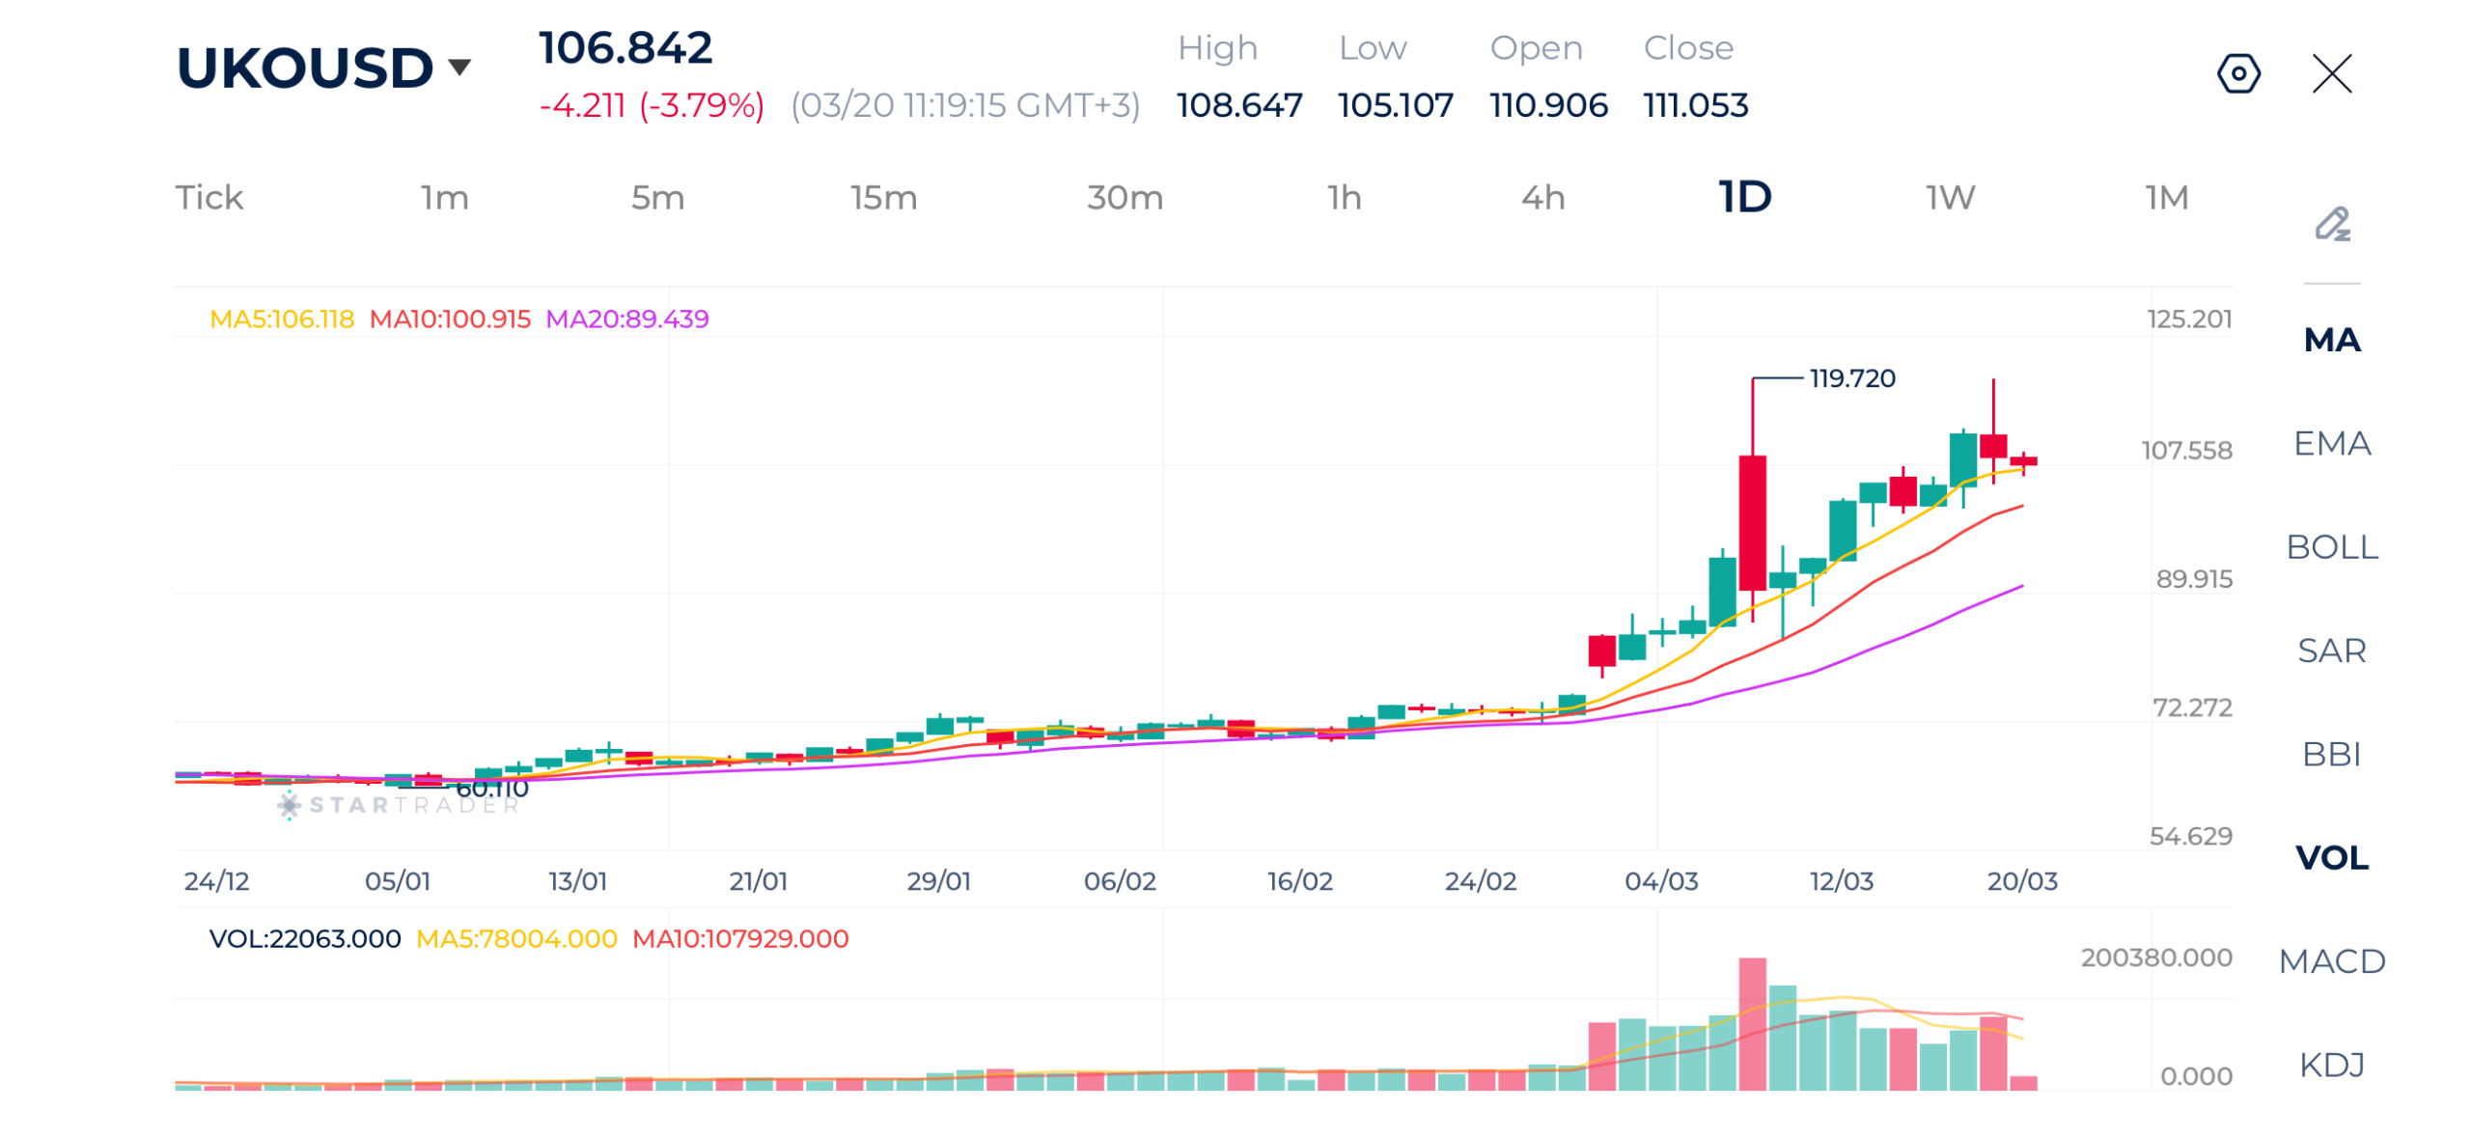Toggle the MA indicator
Screen dimensions: 2471x1136
[2330, 340]
